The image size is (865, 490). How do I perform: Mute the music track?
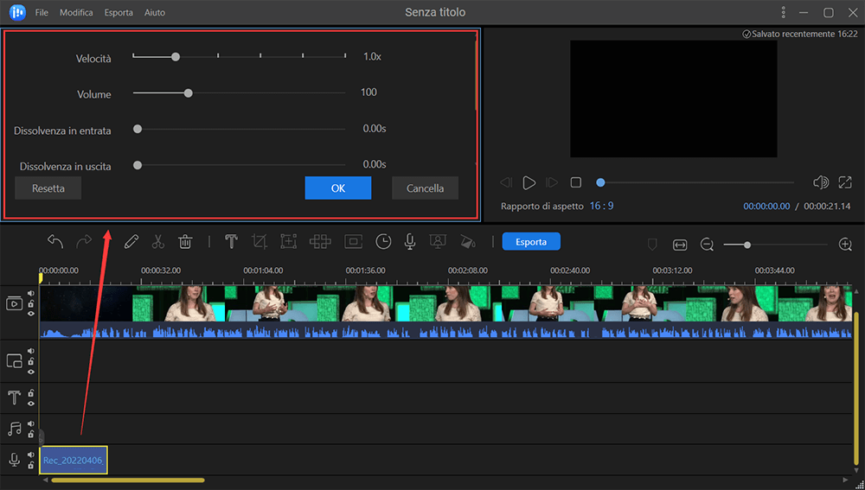[x=31, y=423]
